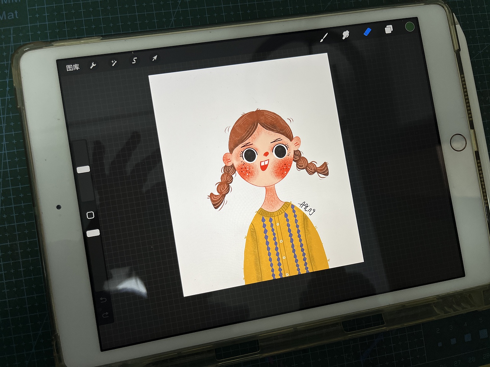The width and height of the screenshot is (490, 367).
Task: Select the Smudge finger tool
Action: [346, 34]
